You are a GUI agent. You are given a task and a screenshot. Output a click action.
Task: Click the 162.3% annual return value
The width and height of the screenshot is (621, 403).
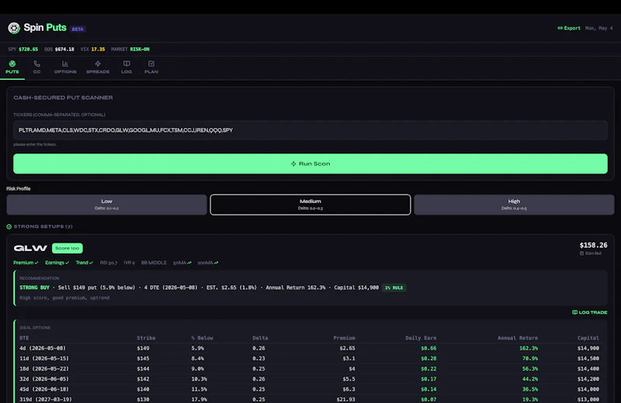(529, 348)
